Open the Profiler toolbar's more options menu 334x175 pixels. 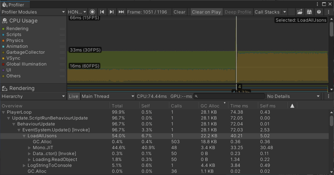pyautogui.click(x=329, y=12)
